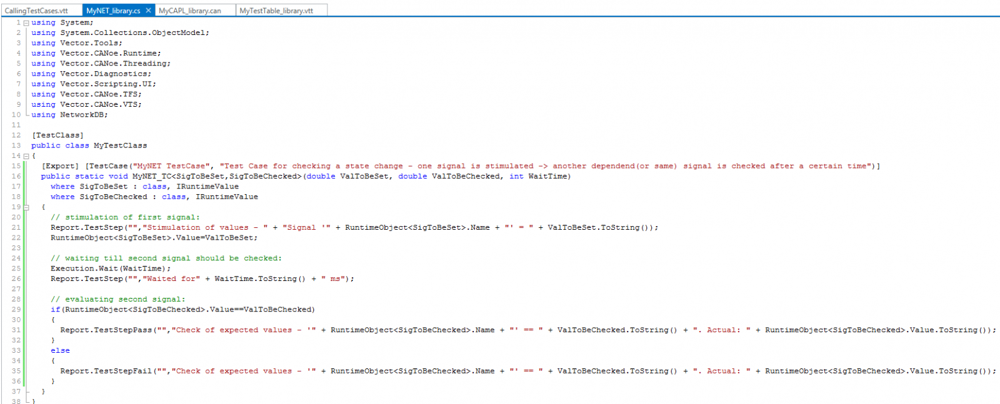Activate the MyNET_library.cs tab label

pyautogui.click(x=113, y=11)
